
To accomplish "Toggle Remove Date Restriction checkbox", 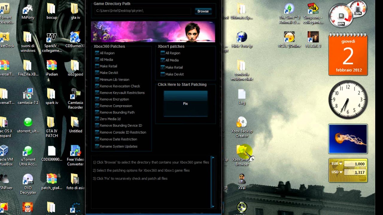I will point(97,139).
